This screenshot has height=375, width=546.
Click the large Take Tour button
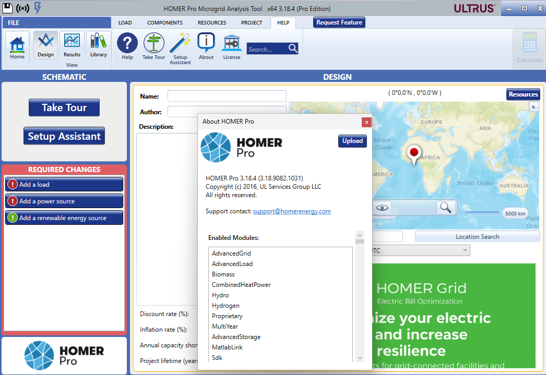point(64,107)
